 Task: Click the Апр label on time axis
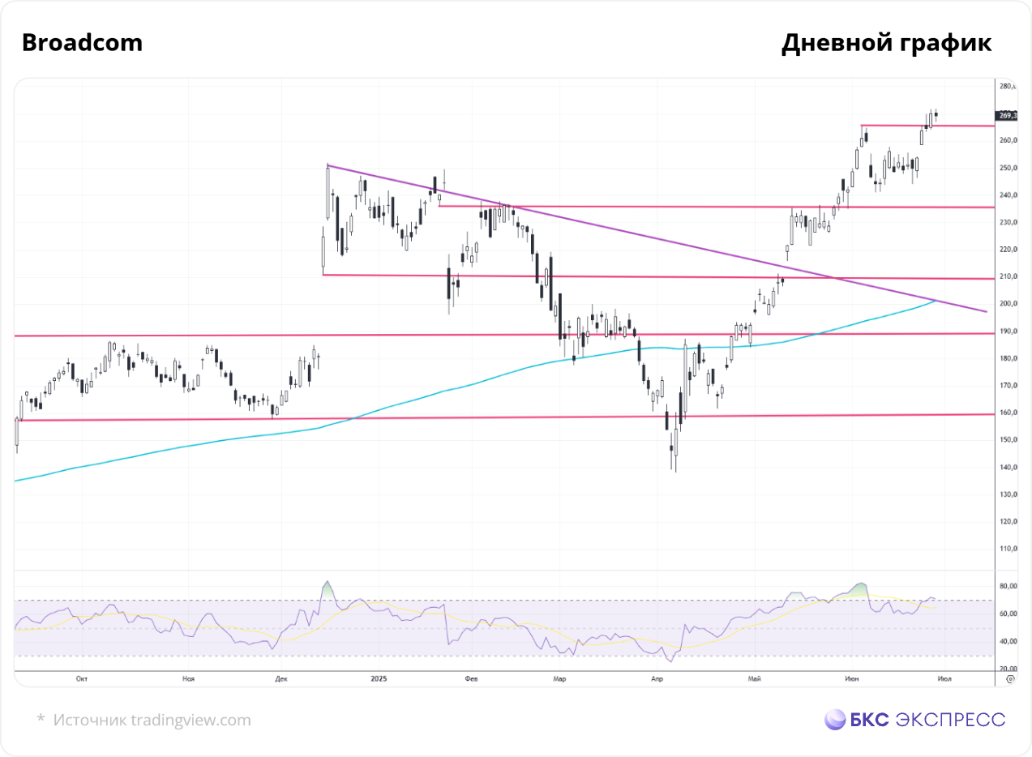coord(656,678)
